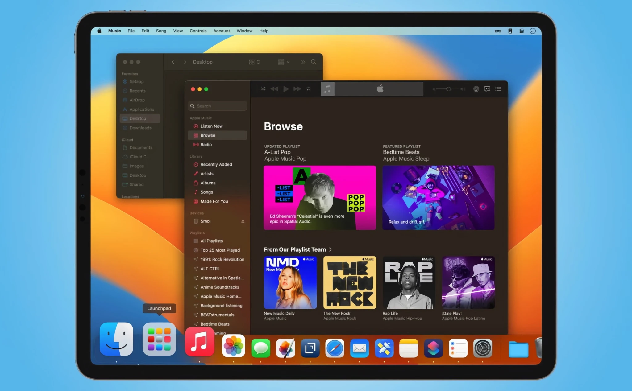Screen dimensions: 632x391
Task: Open the AirPlay output icon
Action: [476, 89]
